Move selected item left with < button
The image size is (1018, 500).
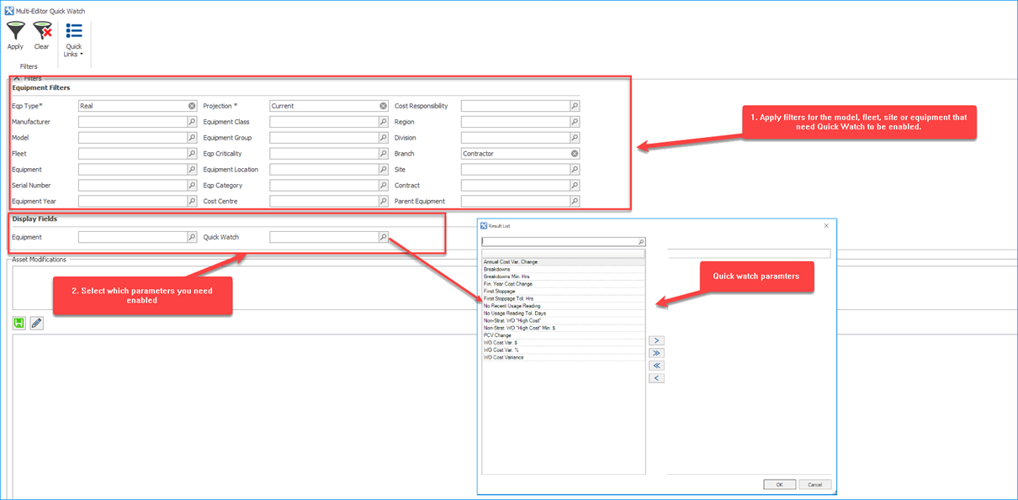[x=657, y=378]
